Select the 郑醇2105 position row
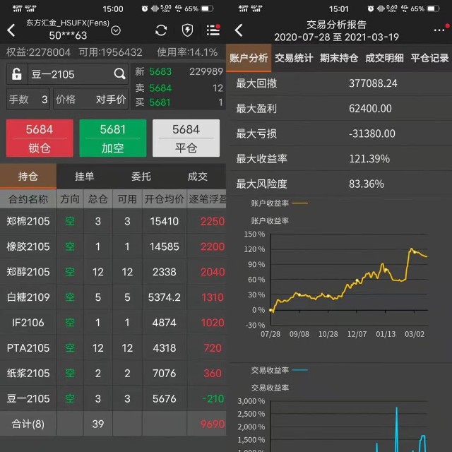 (113, 272)
